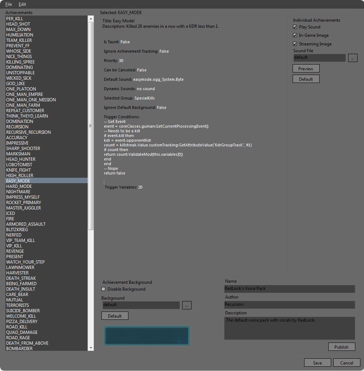
Task: Edit the voice pack Name field
Action: 289,289
